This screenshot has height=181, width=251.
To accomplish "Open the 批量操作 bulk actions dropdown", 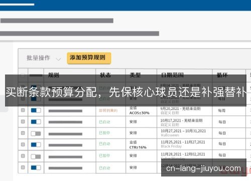I will pos(44,58).
